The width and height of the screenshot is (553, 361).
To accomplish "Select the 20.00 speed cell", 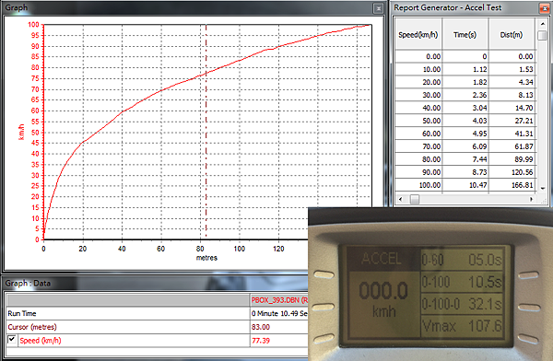I will 418,82.
